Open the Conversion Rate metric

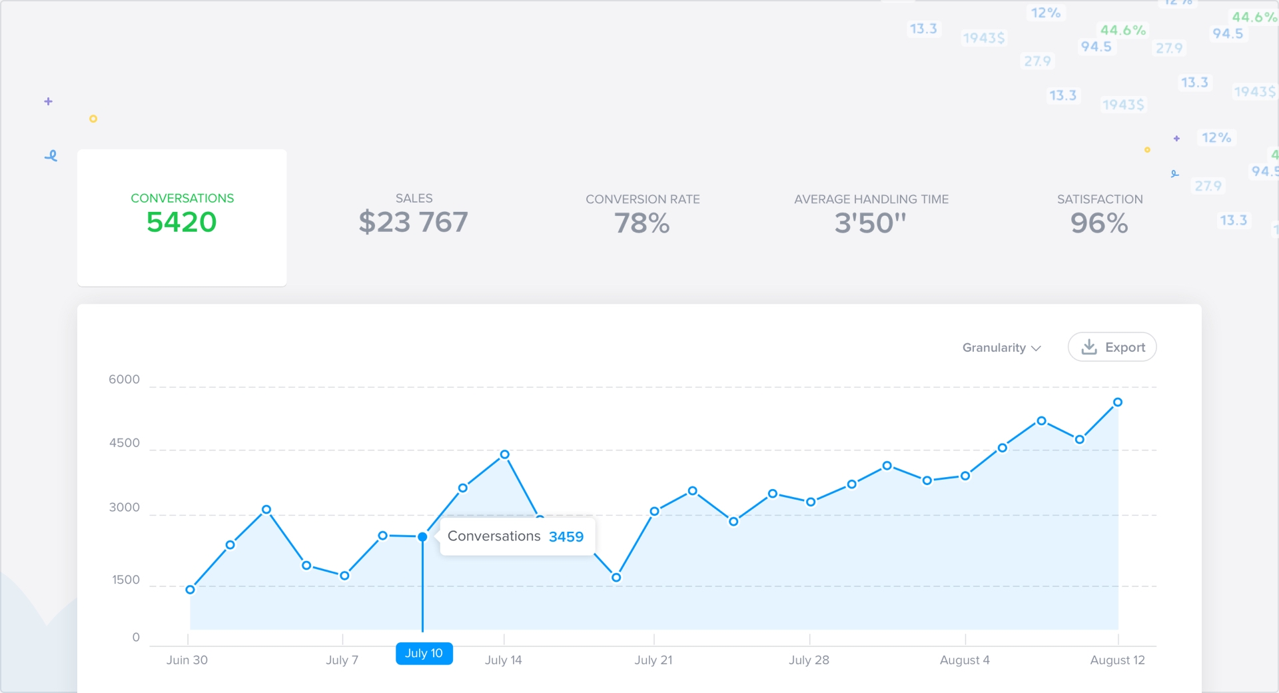[x=642, y=215]
